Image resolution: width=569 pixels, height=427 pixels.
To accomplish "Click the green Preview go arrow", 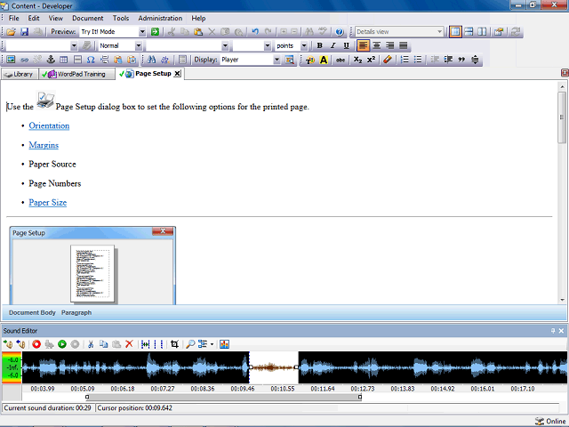I will tap(155, 32).
